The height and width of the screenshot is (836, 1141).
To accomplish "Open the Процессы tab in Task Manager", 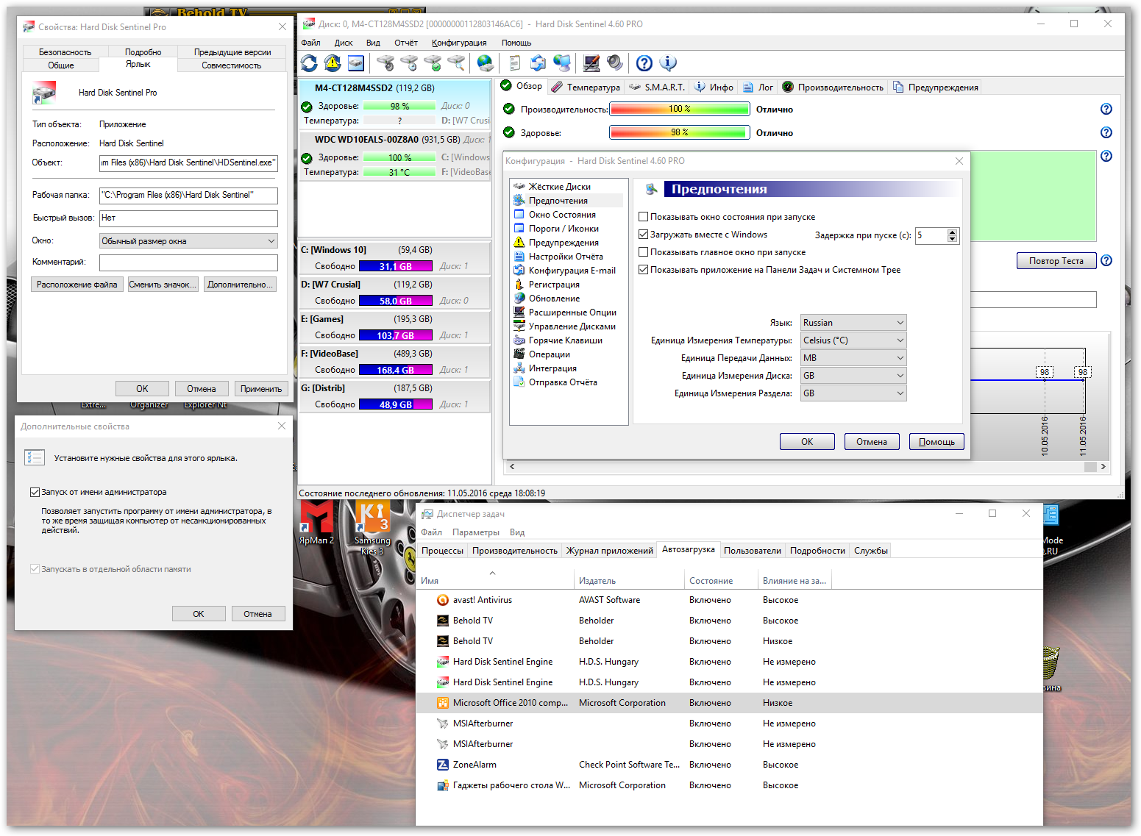I will [443, 551].
